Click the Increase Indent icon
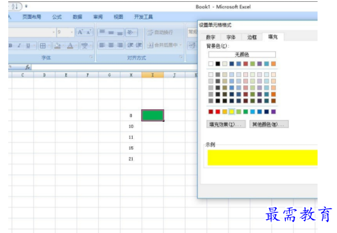 [x=138, y=45]
